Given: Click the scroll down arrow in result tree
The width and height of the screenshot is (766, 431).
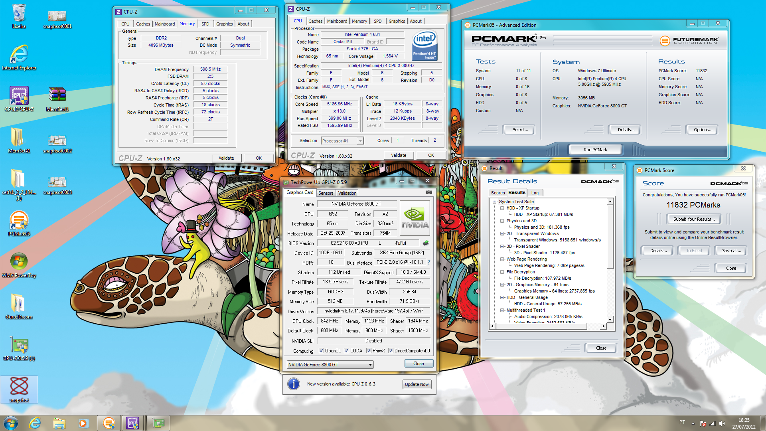Looking at the screenshot, I should coord(610,319).
